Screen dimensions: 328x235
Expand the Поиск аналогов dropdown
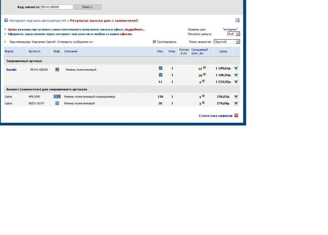(x=227, y=42)
